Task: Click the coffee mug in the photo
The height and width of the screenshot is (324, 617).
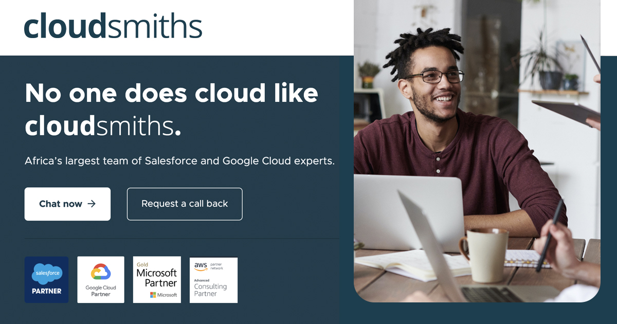Action: coord(483,255)
